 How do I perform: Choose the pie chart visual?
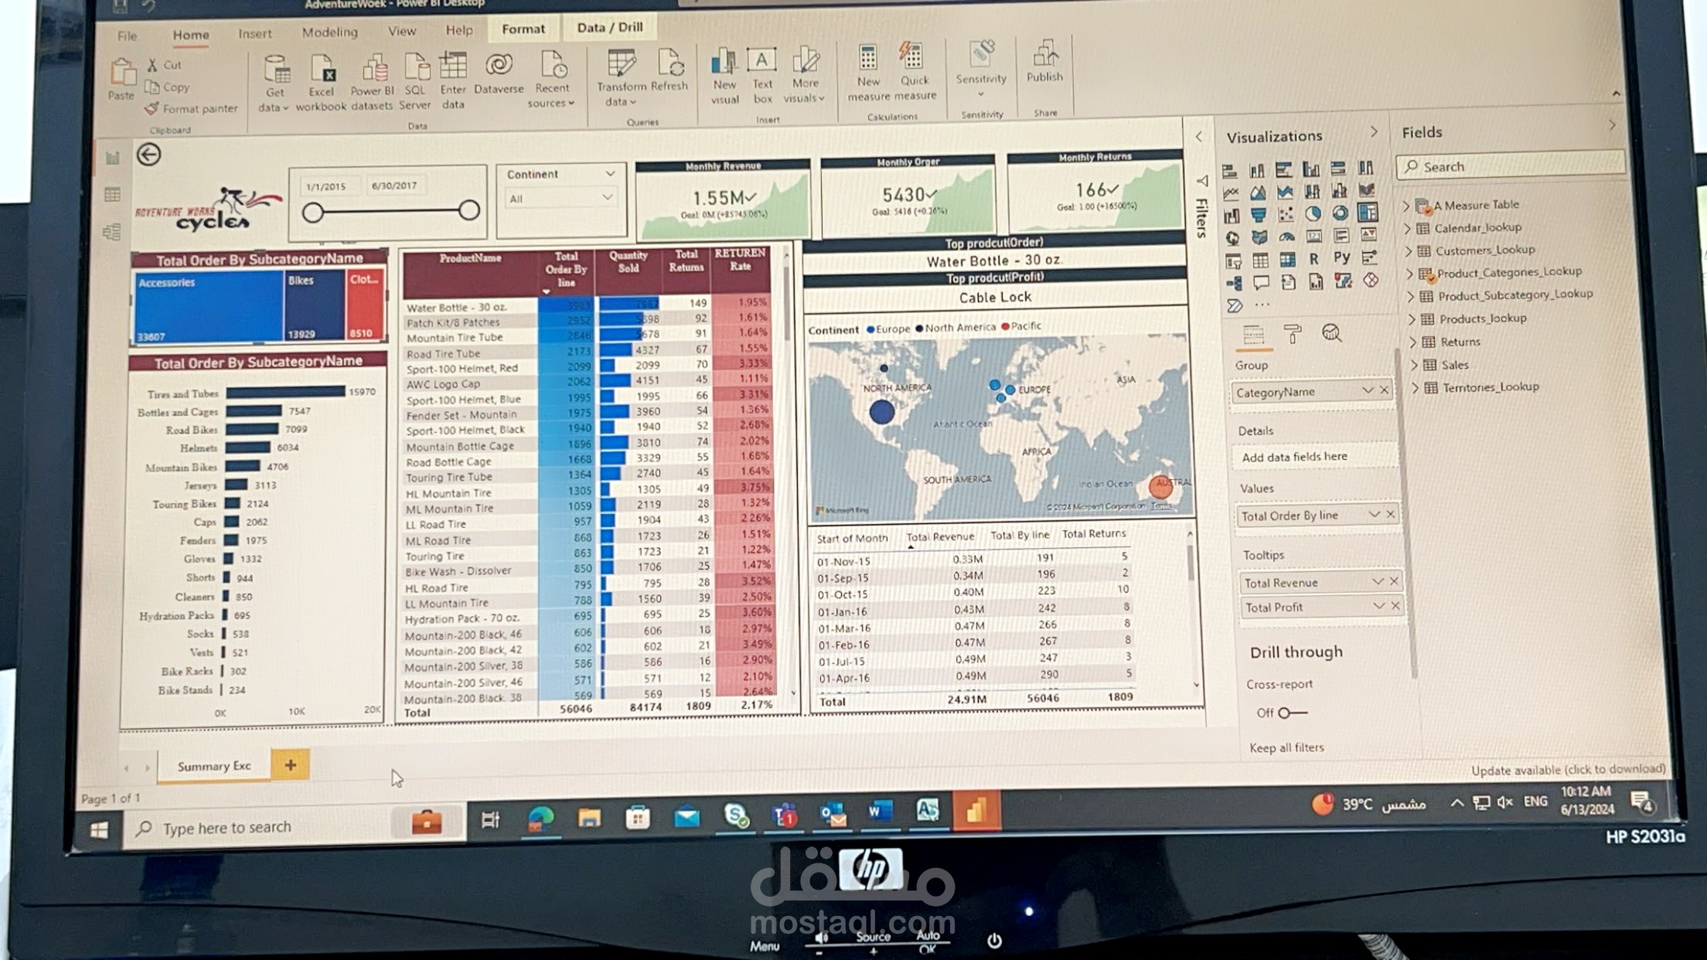click(1313, 213)
